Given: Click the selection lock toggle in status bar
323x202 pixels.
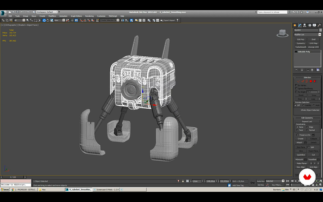Looking at the screenshot, I should pos(183,181).
